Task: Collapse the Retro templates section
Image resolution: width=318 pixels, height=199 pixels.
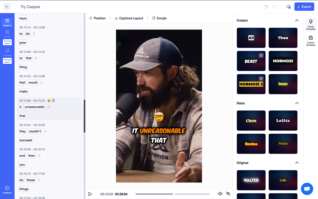Action: 297,103
